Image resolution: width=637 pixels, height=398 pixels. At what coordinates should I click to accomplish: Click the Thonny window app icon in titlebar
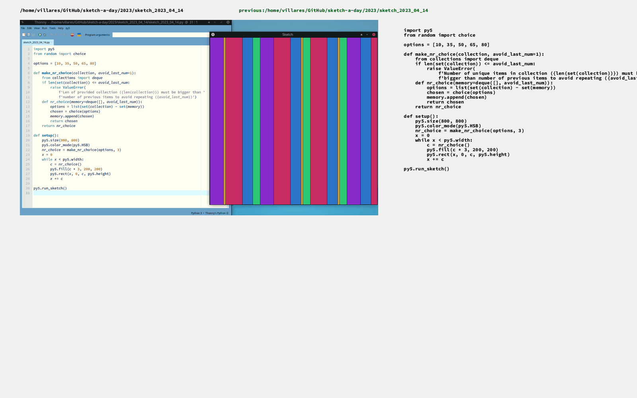tap(23, 22)
